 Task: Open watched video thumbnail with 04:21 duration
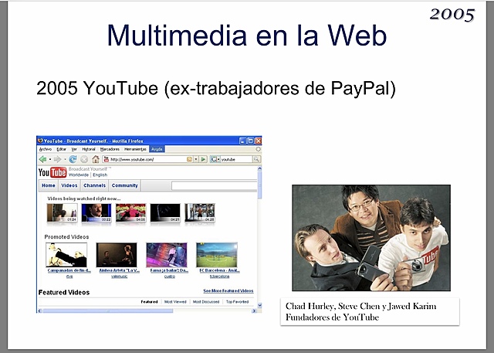click(x=165, y=212)
